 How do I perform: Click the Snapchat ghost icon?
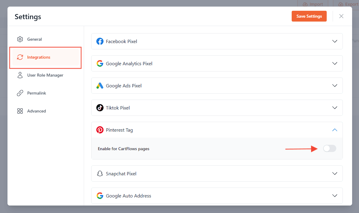point(100,174)
